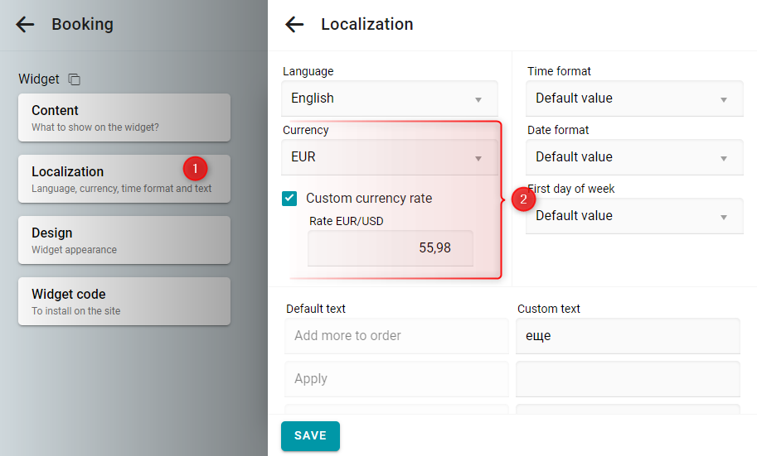Uncheck the Custom currency rate checkbox

tap(289, 198)
